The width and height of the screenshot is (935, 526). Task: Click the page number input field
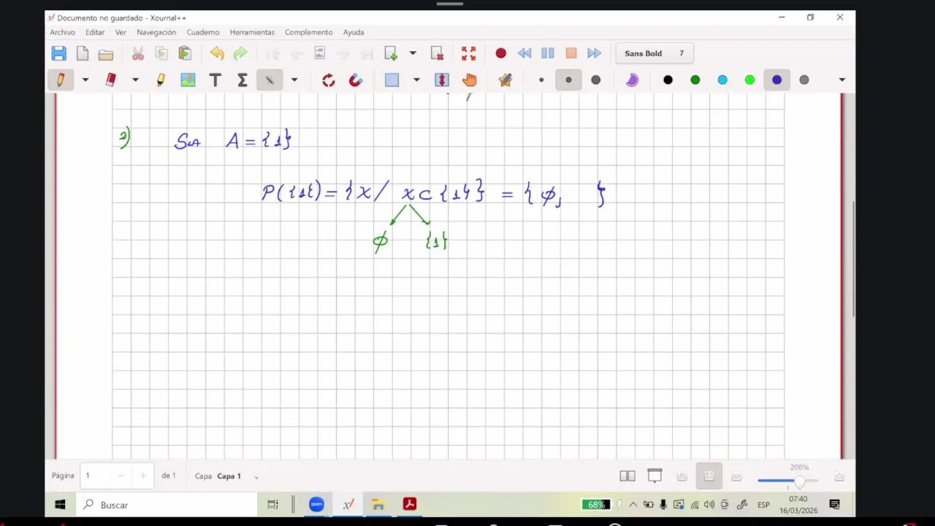[96, 476]
